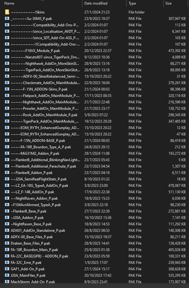Click the Draken_Base_Files_P.pak file icon
189x288 pixels.
click(7, 243)
